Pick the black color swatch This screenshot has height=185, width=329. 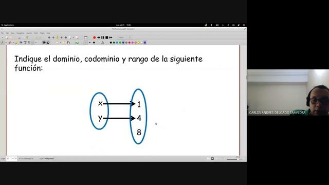[111, 43]
